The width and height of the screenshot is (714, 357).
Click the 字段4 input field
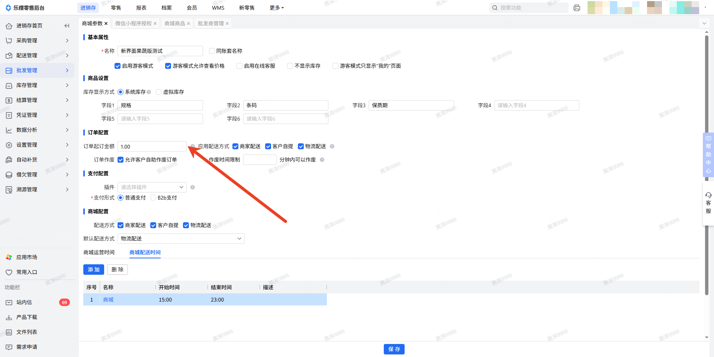coord(537,105)
